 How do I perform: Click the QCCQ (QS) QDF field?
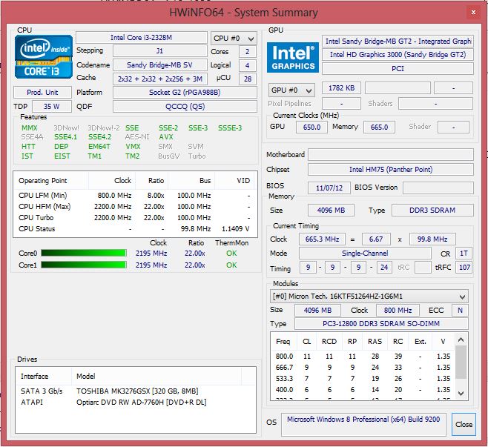tap(185, 107)
